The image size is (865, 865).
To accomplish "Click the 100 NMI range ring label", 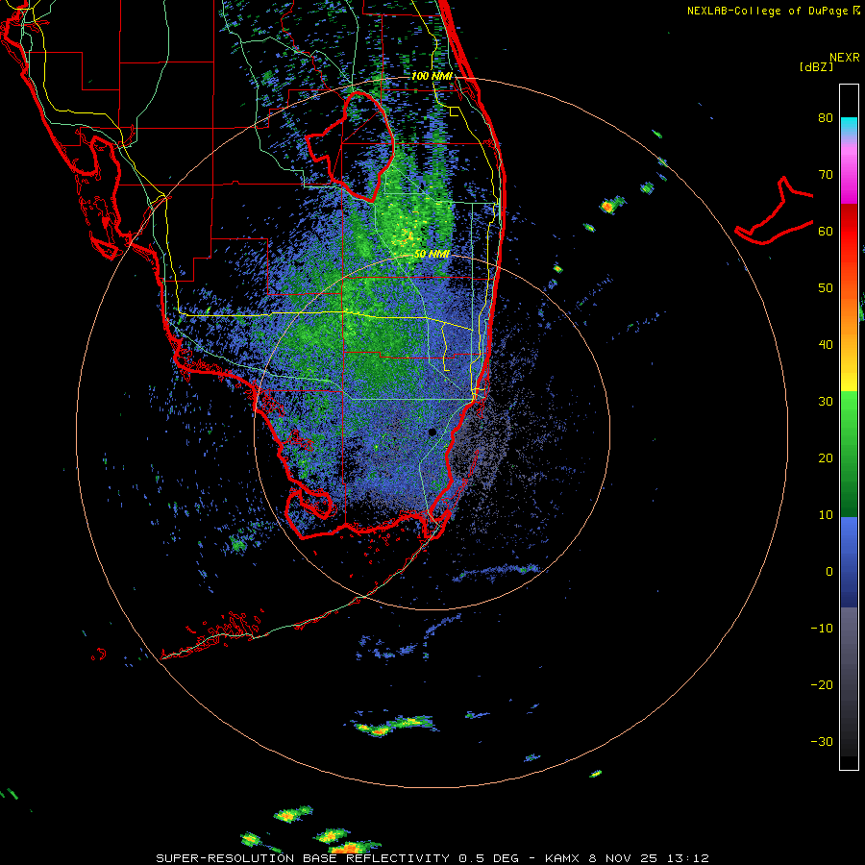I will tap(432, 76).
